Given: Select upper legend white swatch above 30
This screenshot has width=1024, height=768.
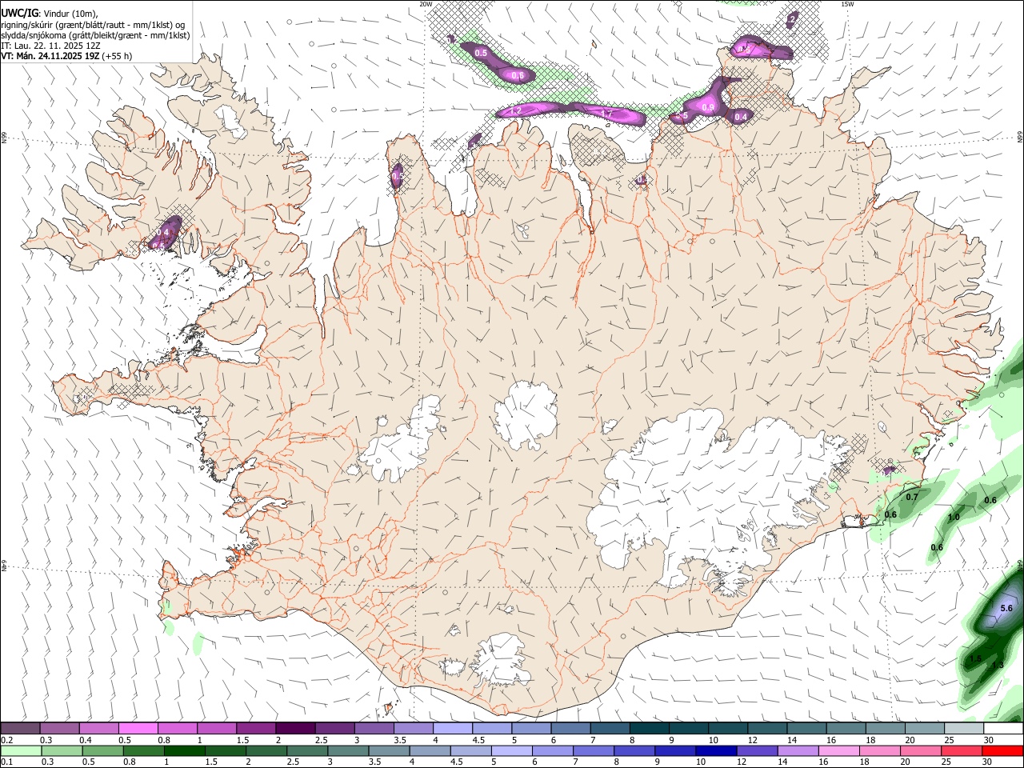Looking at the screenshot, I should click(x=1003, y=728).
